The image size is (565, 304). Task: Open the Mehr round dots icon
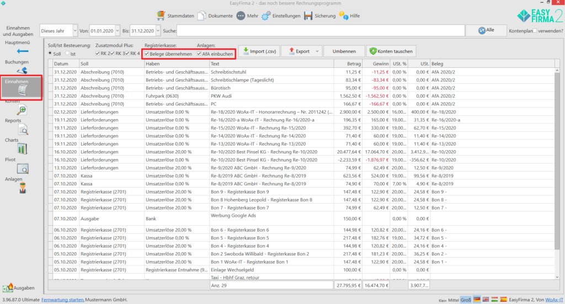coord(241,16)
